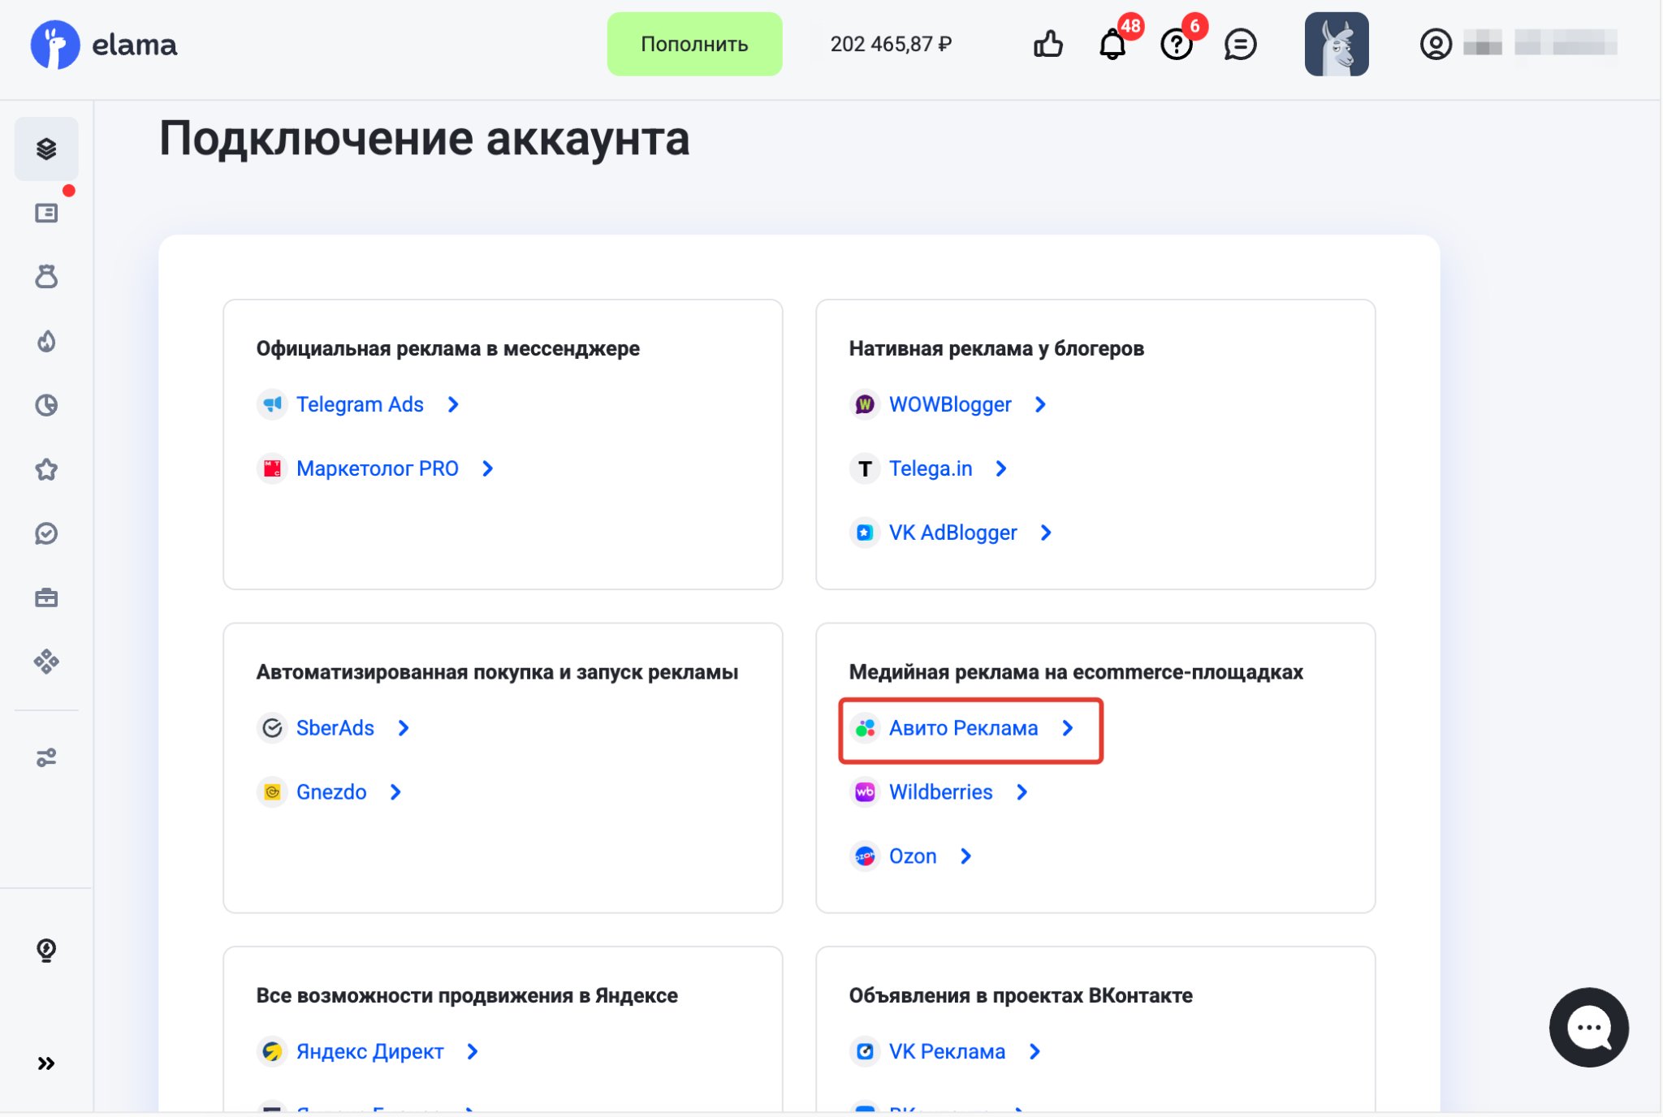
Task: Click the Telegram Ads megaphone icon
Action: pyautogui.click(x=272, y=403)
